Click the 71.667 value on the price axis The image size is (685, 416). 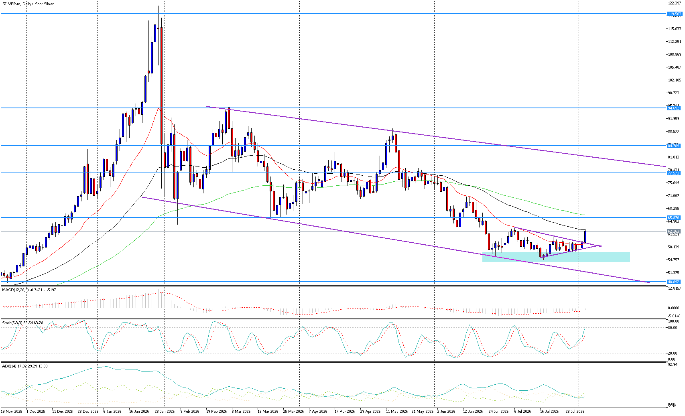(674, 195)
